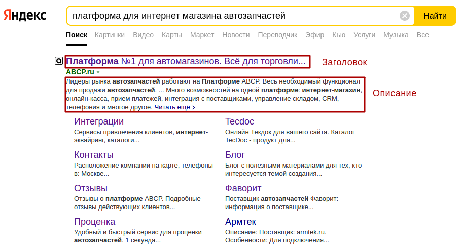Viewport: 463px width, 247px height.
Task: Click the green ABCP.ru site URL
Action: [80, 72]
